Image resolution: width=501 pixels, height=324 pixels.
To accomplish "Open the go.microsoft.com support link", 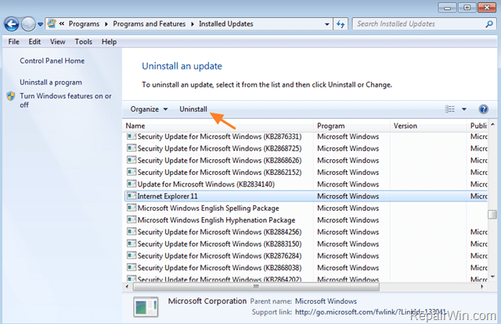I will pyautogui.click(x=370, y=312).
